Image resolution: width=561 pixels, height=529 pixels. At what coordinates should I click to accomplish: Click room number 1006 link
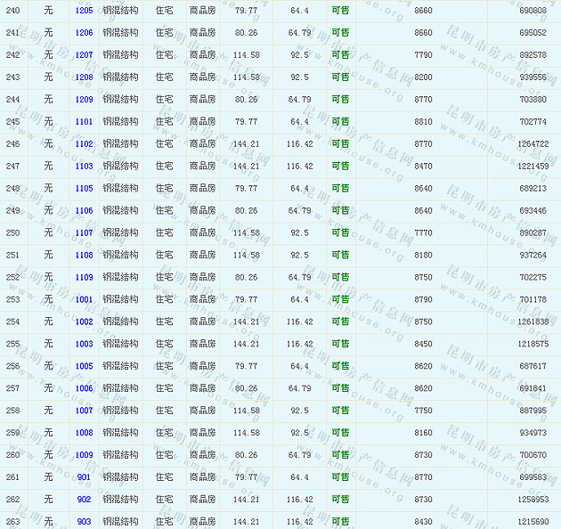point(84,388)
